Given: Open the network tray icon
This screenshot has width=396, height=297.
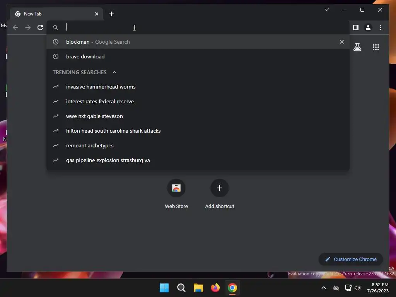Looking at the screenshot, I should pos(348,288).
